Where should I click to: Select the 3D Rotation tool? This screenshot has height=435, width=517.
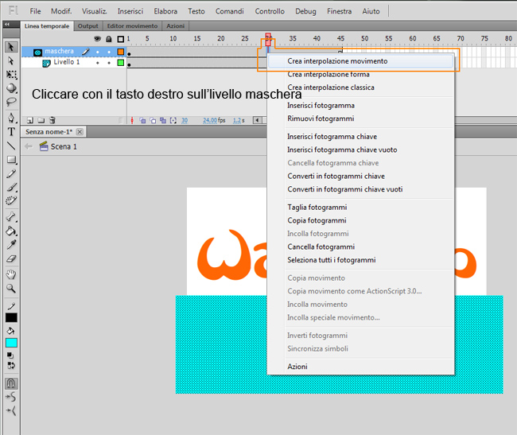pyautogui.click(x=12, y=88)
